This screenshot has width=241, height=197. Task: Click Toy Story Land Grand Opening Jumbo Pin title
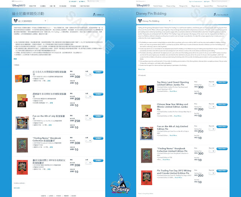(173, 83)
